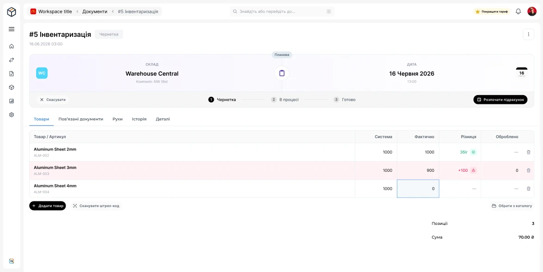Select step 3 Готово
The width and height of the screenshot is (543, 272).
345,100
